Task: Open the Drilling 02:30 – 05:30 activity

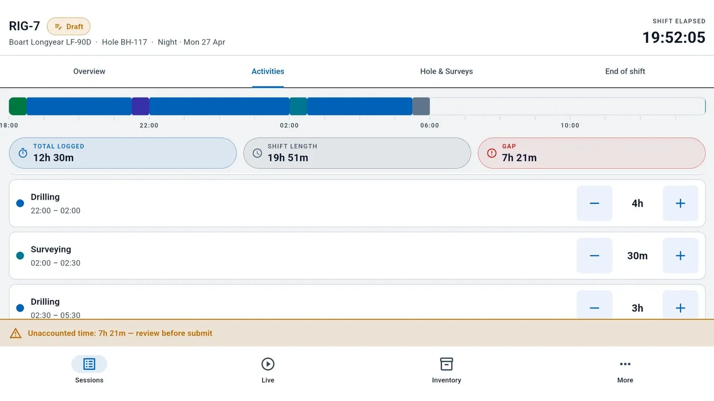Action: 357,302
